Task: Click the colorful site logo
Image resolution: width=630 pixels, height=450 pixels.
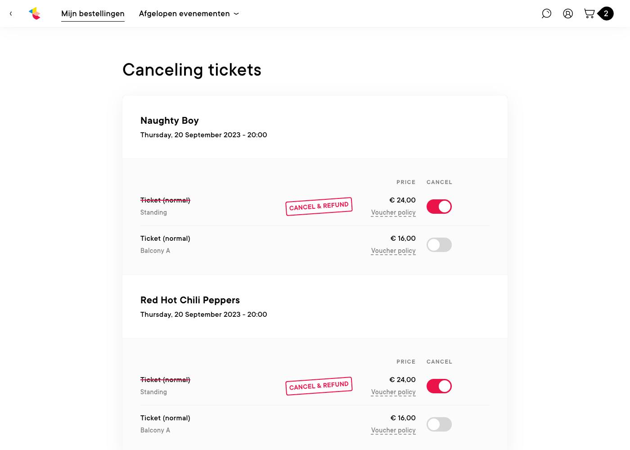Action: point(35,13)
